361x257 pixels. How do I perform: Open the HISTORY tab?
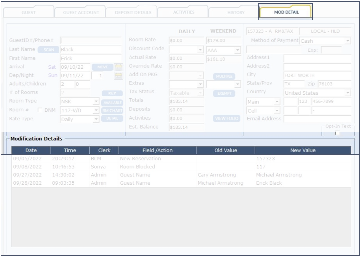pyautogui.click(x=236, y=13)
